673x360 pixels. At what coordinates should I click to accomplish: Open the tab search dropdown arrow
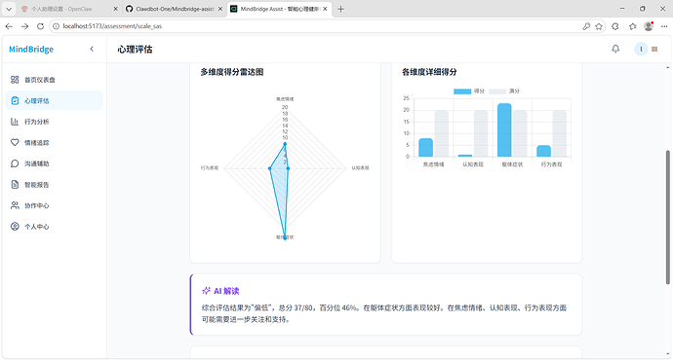[x=9, y=9]
